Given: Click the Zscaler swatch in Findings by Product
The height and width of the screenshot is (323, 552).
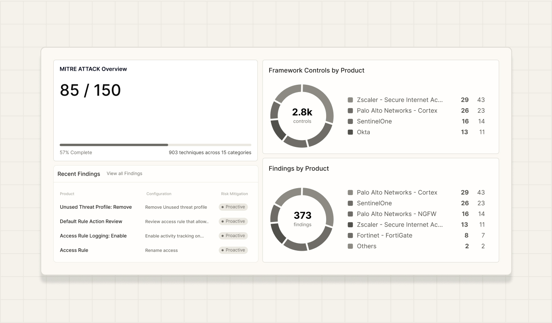Looking at the screenshot, I should coord(350,224).
